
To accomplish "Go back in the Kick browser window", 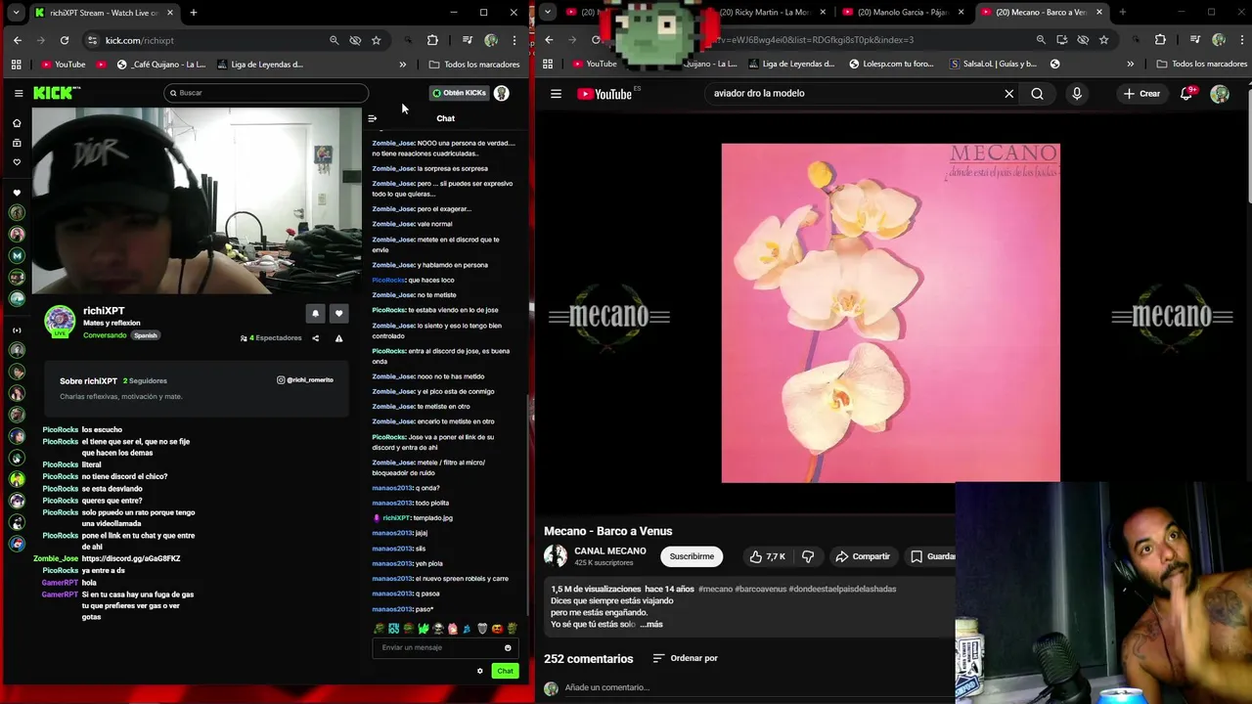I will (x=18, y=40).
